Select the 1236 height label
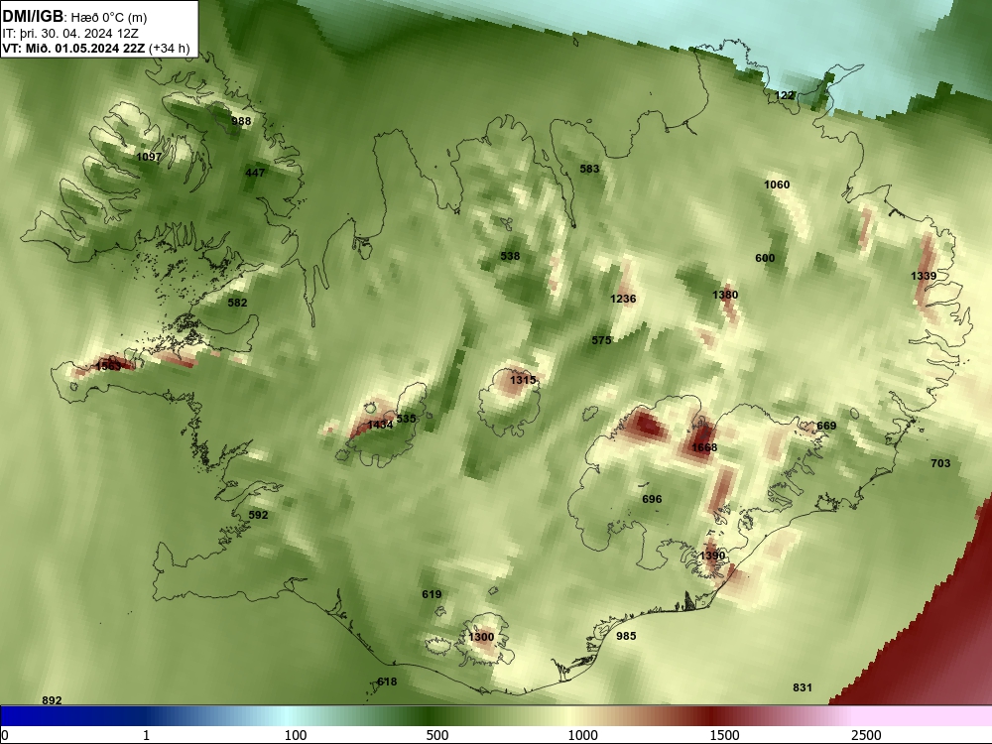 [623, 299]
